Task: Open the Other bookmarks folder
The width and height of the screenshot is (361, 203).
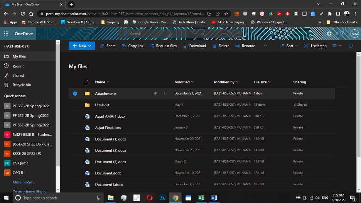Action: (x=342, y=22)
